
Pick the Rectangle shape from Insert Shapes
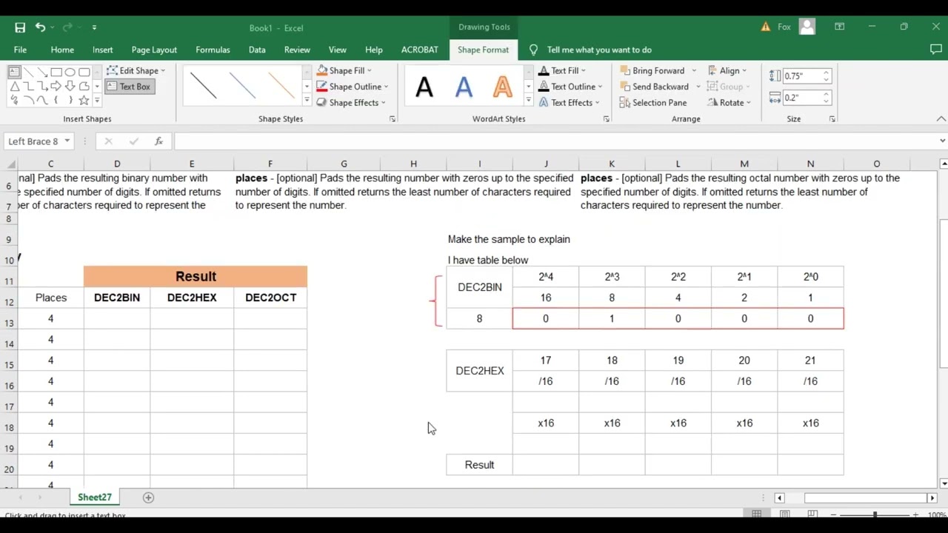point(56,72)
